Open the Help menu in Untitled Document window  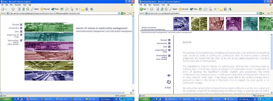coord(168,5)
